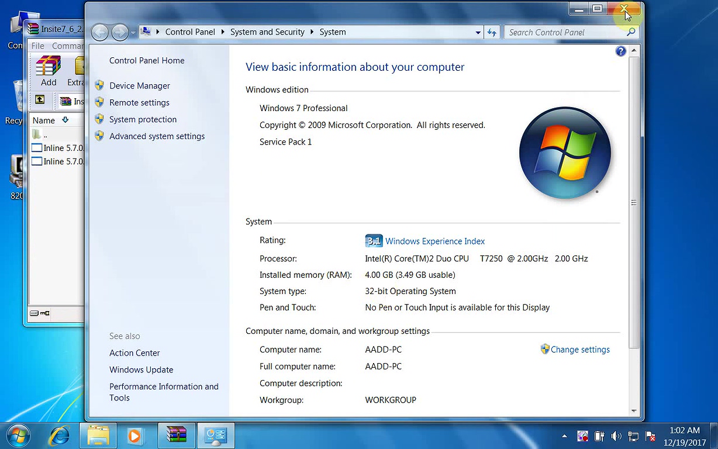This screenshot has height=449, width=718.
Task: Minimize the System window
Action: (579, 9)
